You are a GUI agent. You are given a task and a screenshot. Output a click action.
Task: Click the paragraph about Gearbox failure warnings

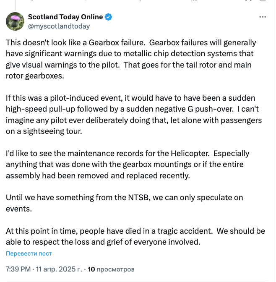(131, 59)
